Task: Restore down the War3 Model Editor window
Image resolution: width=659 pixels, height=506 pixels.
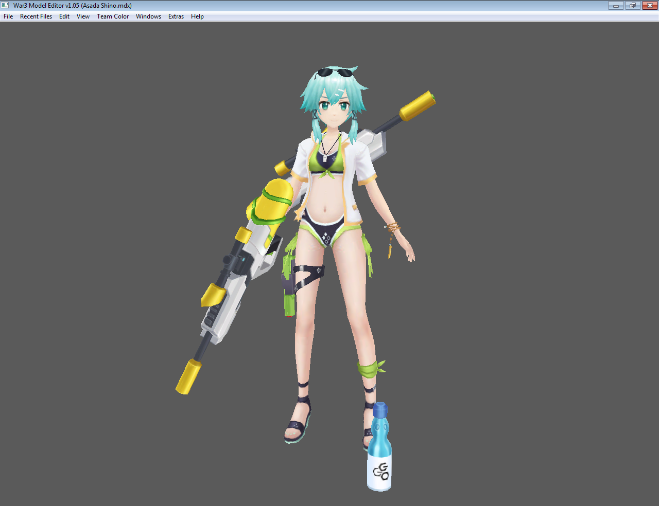Action: (x=632, y=5)
